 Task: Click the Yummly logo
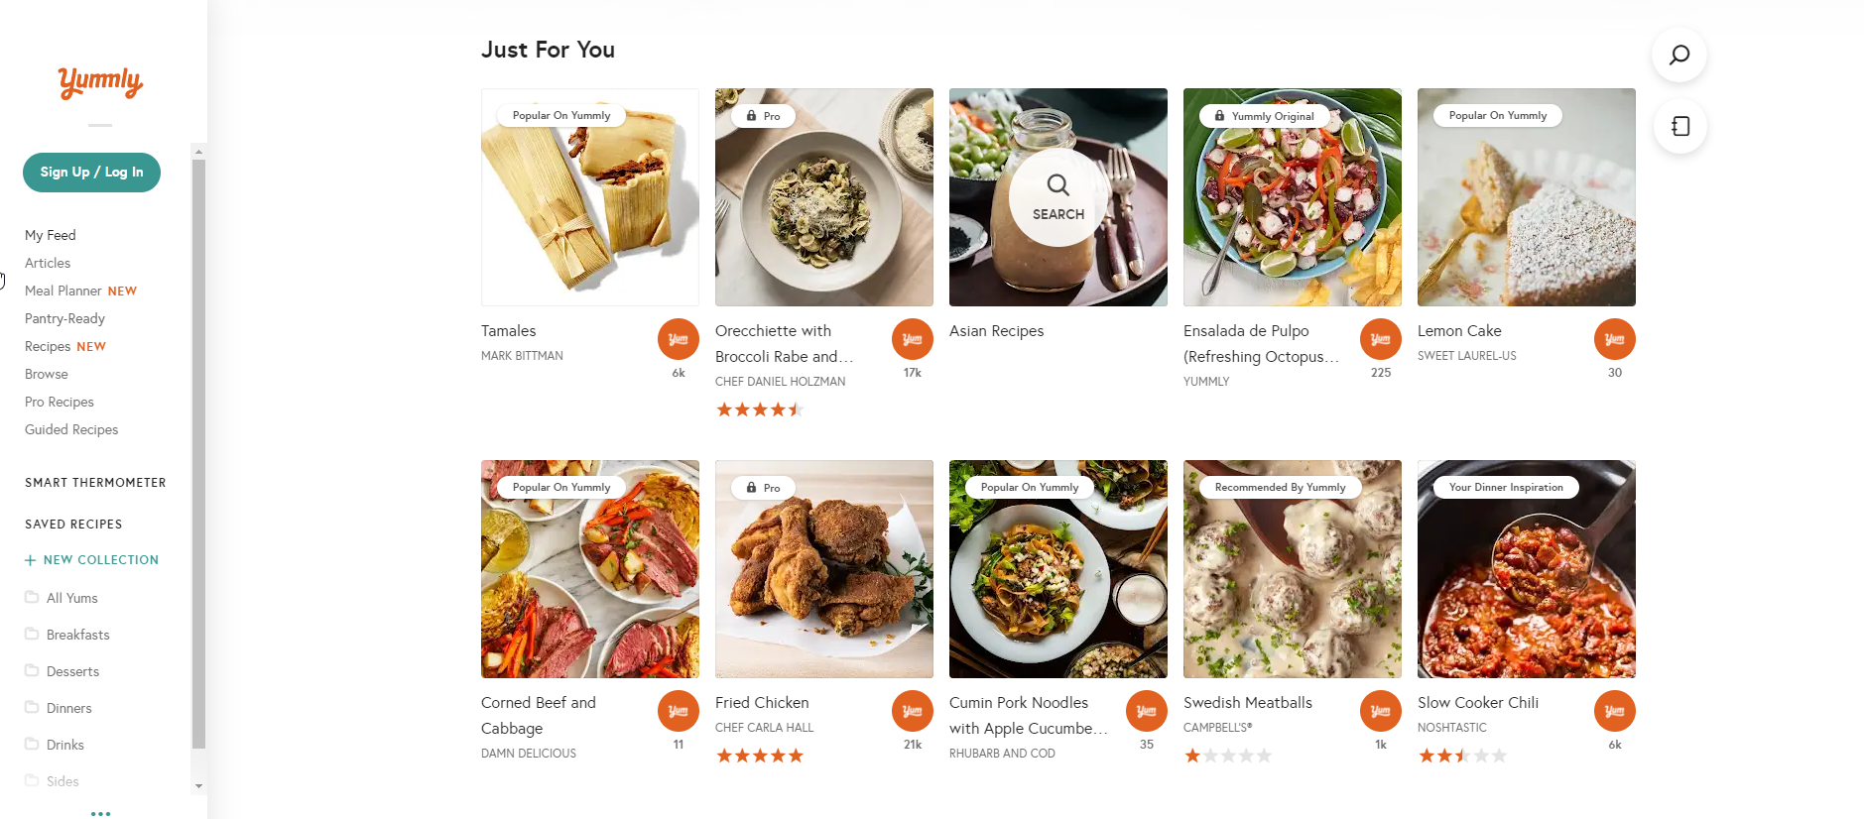pyautogui.click(x=100, y=82)
